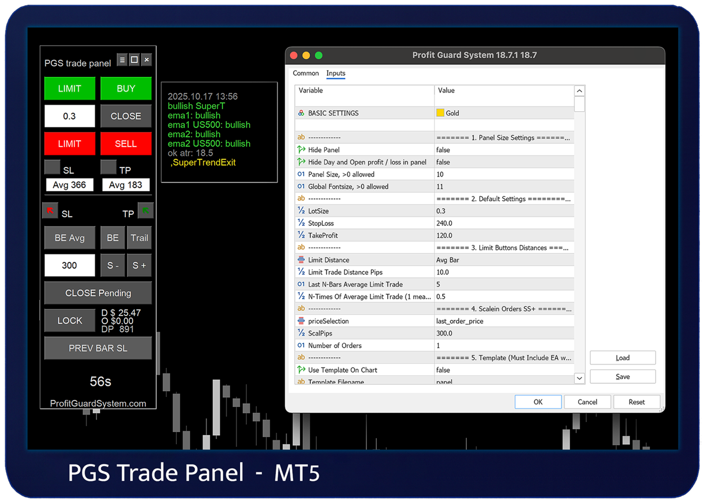
Task: Click the ½ icon beside N-Times Of Average Limit Trade
Action: 301,296
